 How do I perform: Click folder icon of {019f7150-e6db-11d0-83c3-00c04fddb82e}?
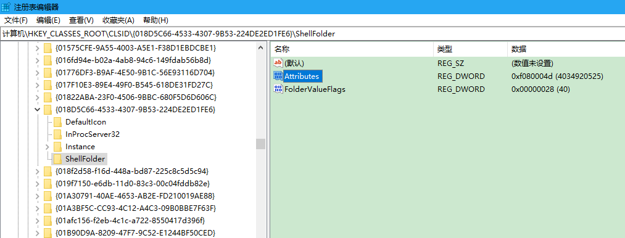pos(48,184)
